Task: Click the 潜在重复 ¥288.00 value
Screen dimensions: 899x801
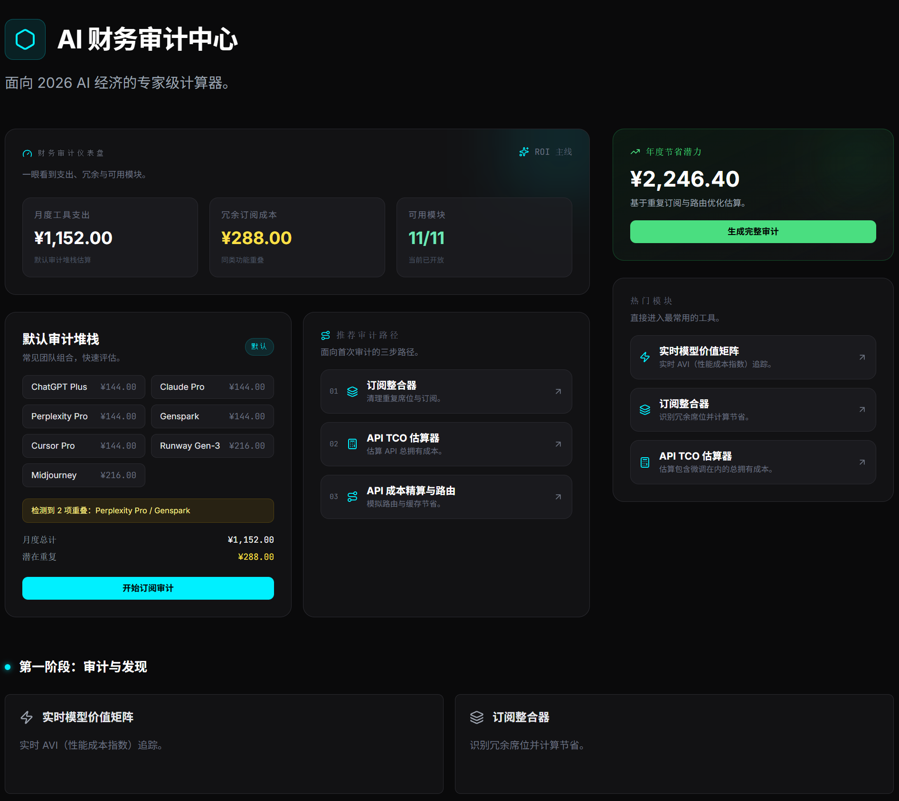Action: pyautogui.click(x=256, y=557)
